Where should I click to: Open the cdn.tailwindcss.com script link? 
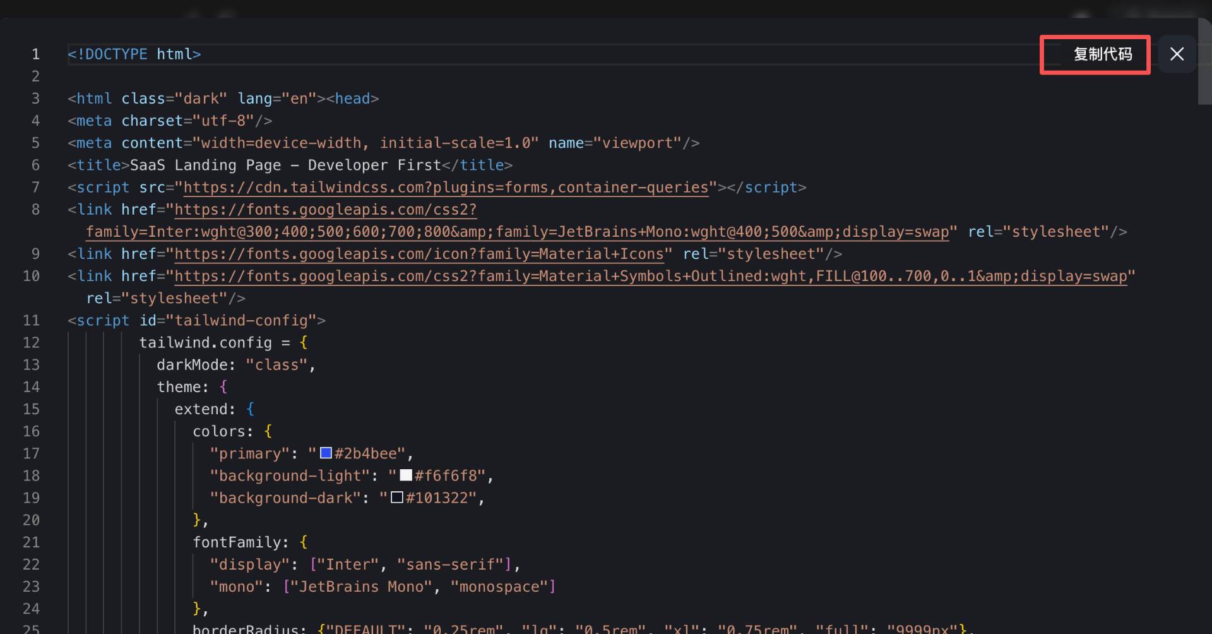pos(445,188)
